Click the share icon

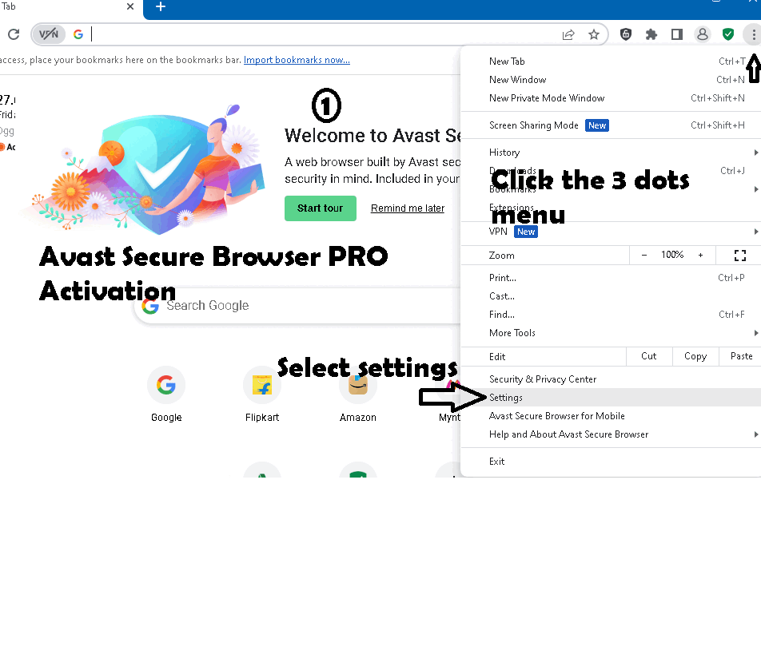click(x=568, y=34)
